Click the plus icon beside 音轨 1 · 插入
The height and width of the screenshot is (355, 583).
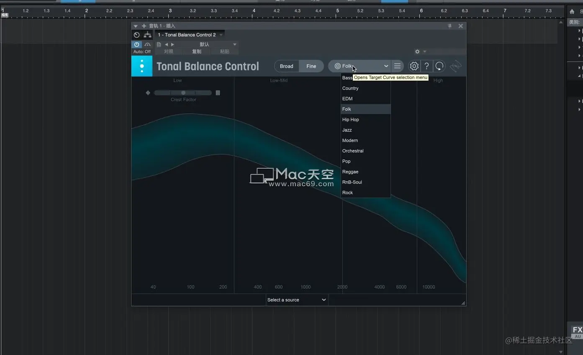tap(144, 26)
